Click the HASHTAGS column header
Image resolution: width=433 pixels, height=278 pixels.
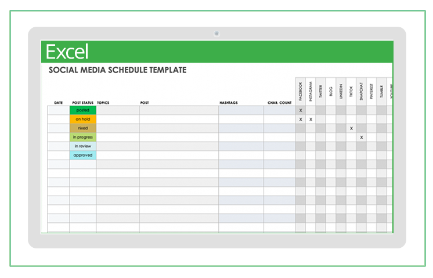[x=229, y=103]
